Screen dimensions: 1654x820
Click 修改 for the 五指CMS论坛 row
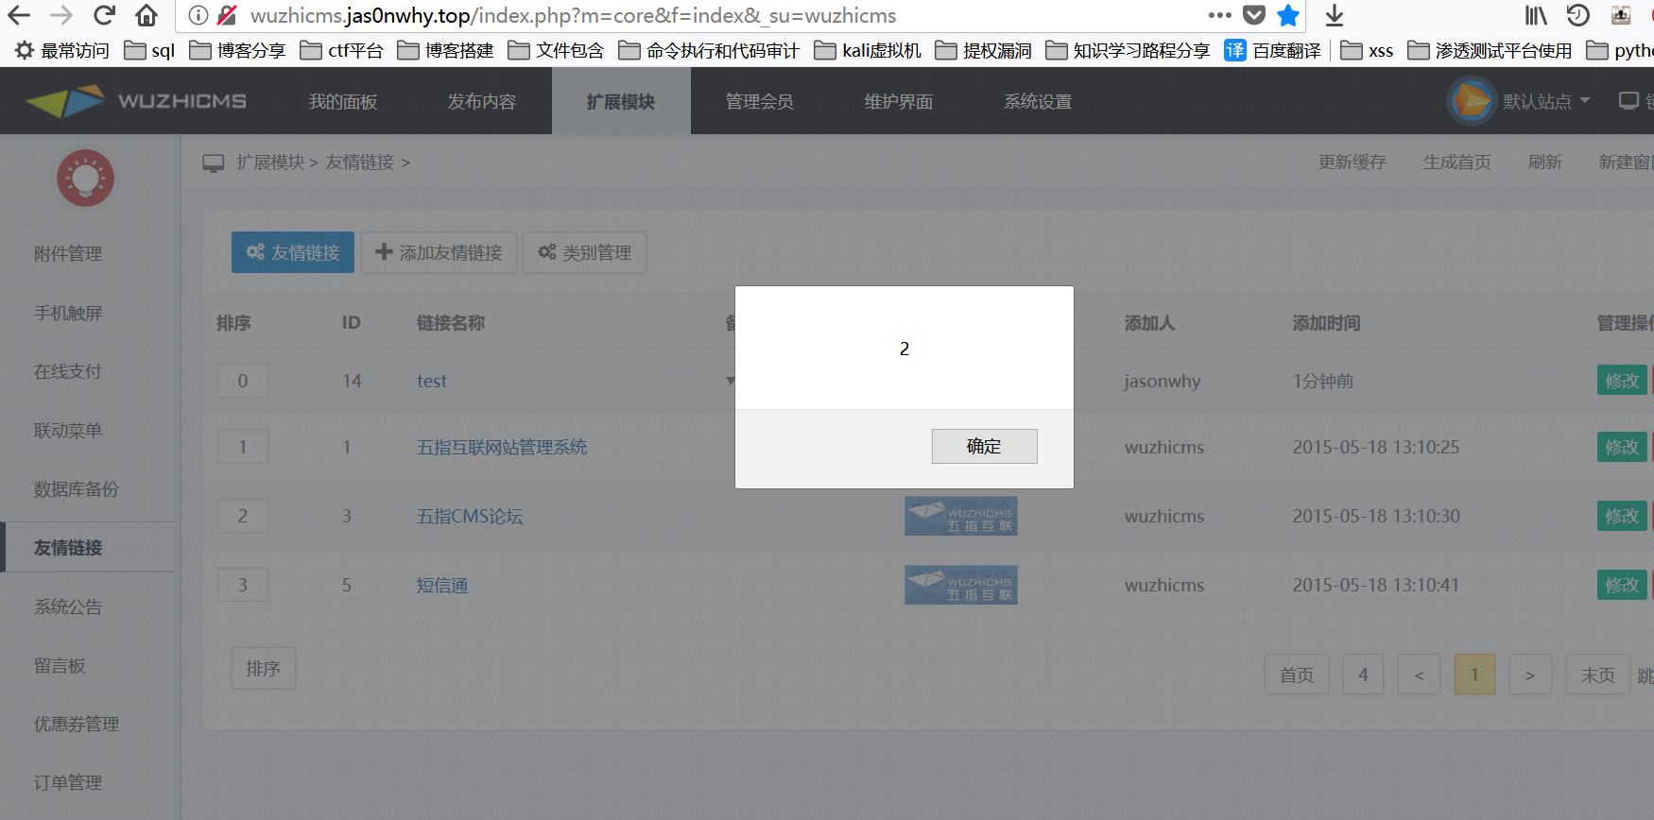click(x=1622, y=516)
